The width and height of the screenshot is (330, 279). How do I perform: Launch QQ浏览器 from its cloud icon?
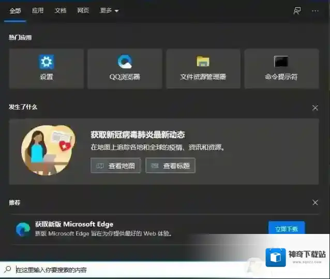125,62
